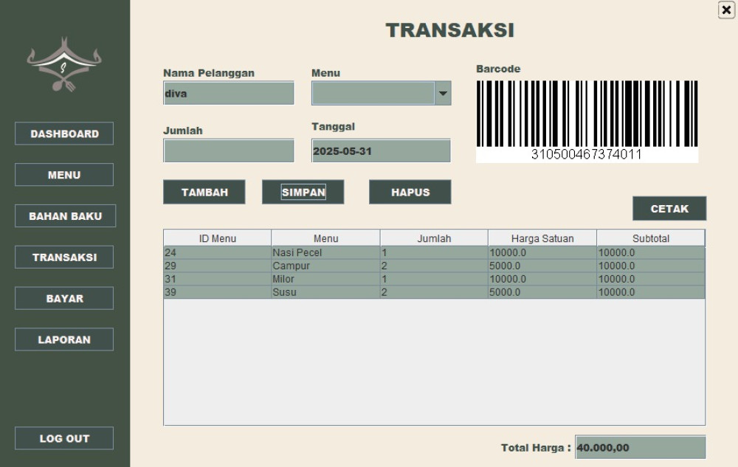Focus the Nama Pelanggan field

pyautogui.click(x=229, y=93)
